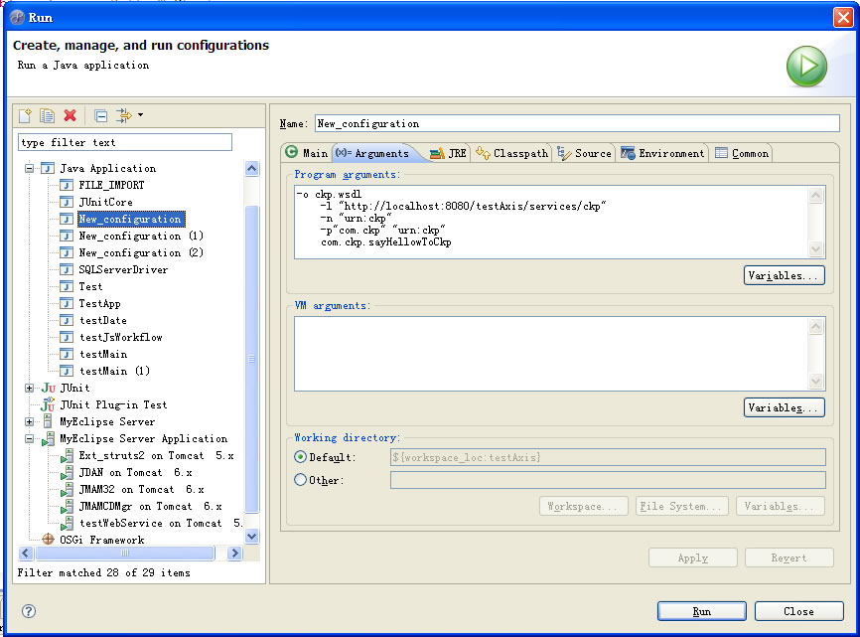Screen dimensions: 860x637
Task: Click the TestApp Java app icon
Action: (x=67, y=303)
